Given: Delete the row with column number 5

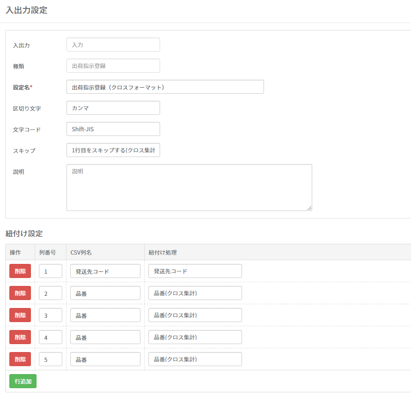Looking at the screenshot, I should pyautogui.click(x=20, y=359).
